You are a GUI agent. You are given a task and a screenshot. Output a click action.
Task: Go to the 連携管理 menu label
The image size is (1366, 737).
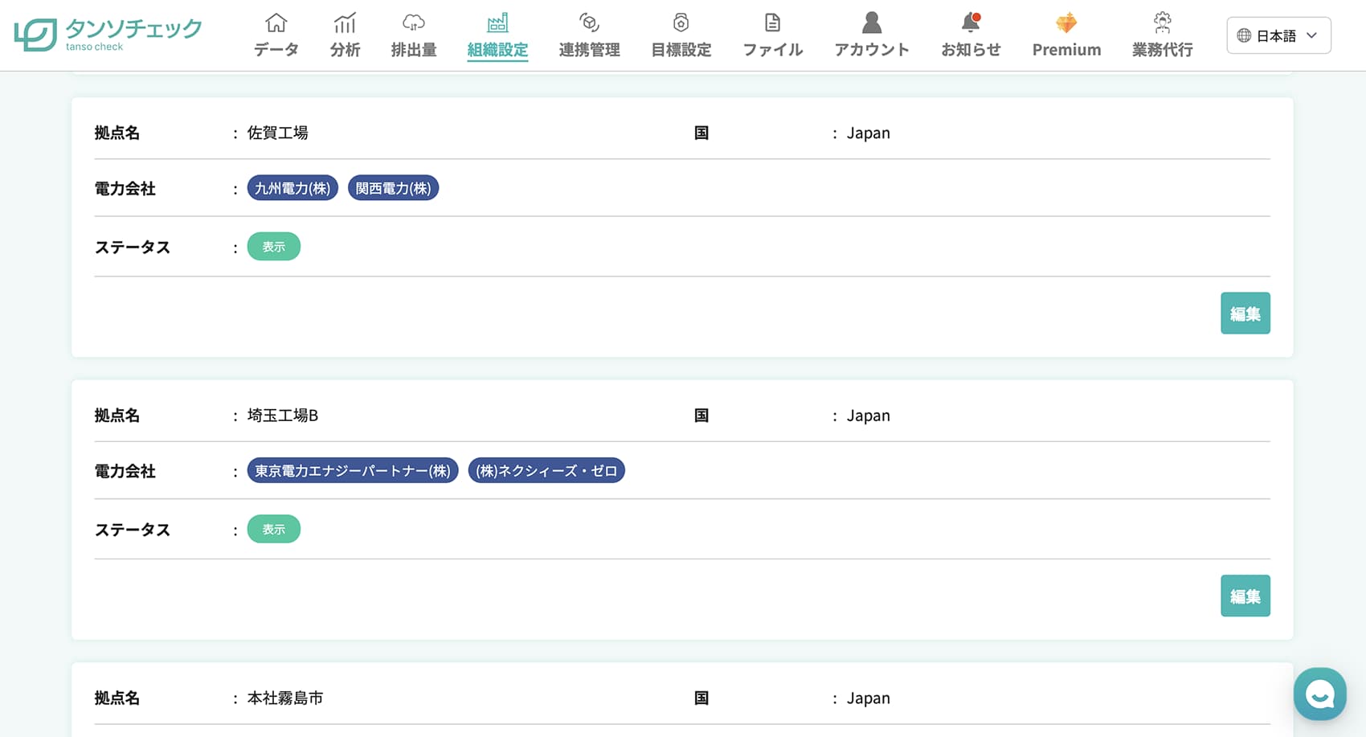point(589,50)
